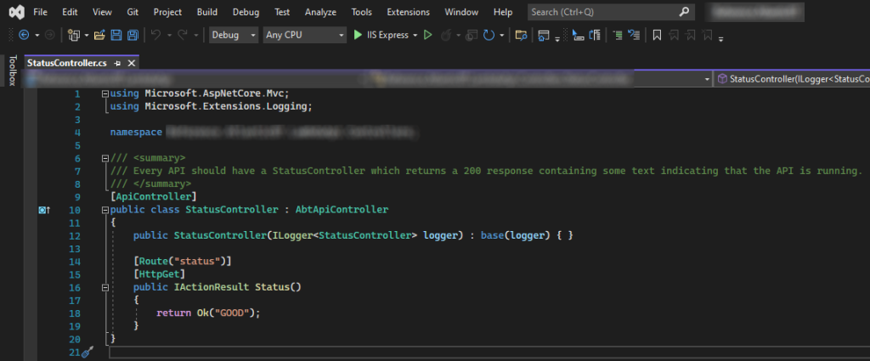Open the Toolbox side panel
870x361 pixels.
coord(12,70)
